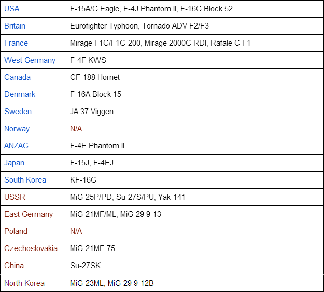
Task: Click the Norway link
Action: pyautogui.click(x=17, y=129)
